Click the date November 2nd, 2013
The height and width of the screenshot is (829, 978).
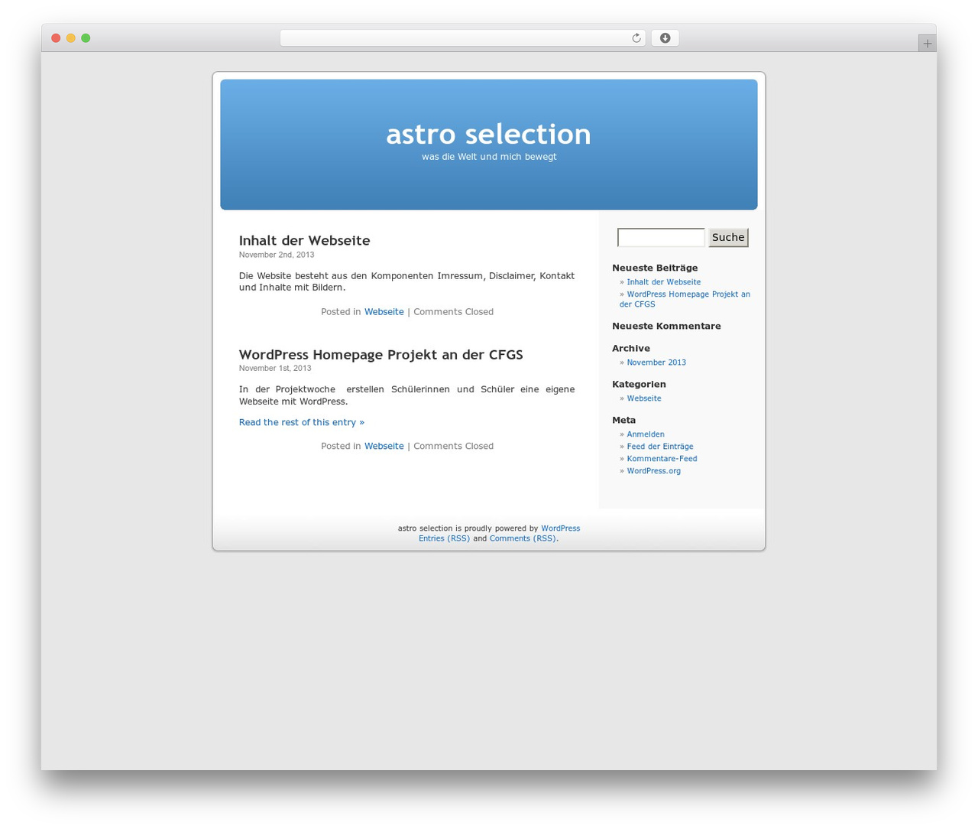[277, 255]
